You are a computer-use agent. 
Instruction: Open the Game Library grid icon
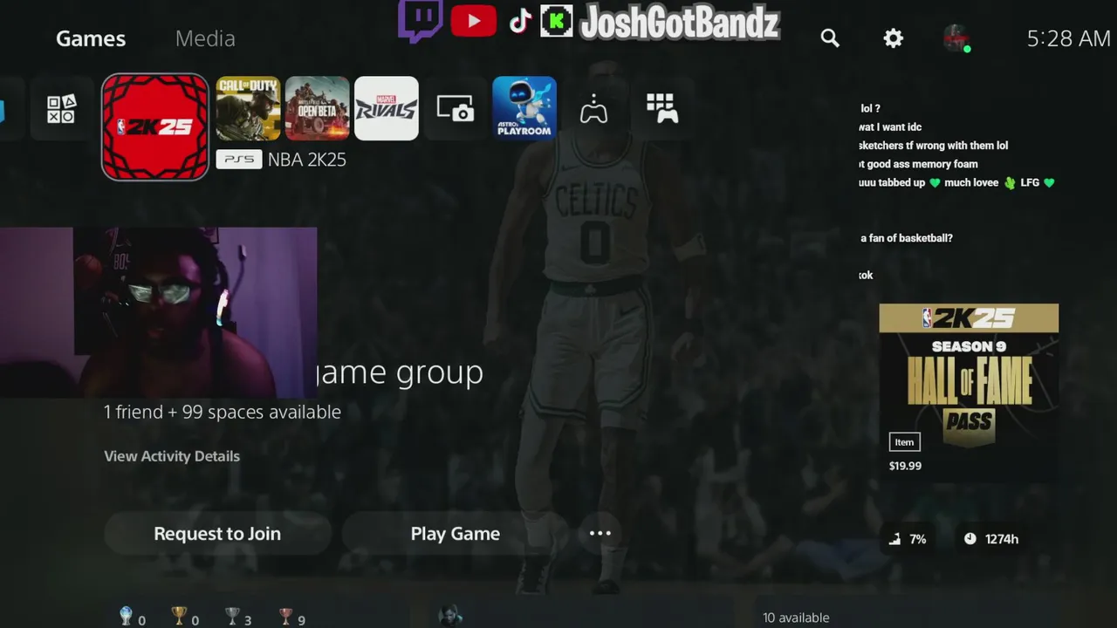[662, 109]
